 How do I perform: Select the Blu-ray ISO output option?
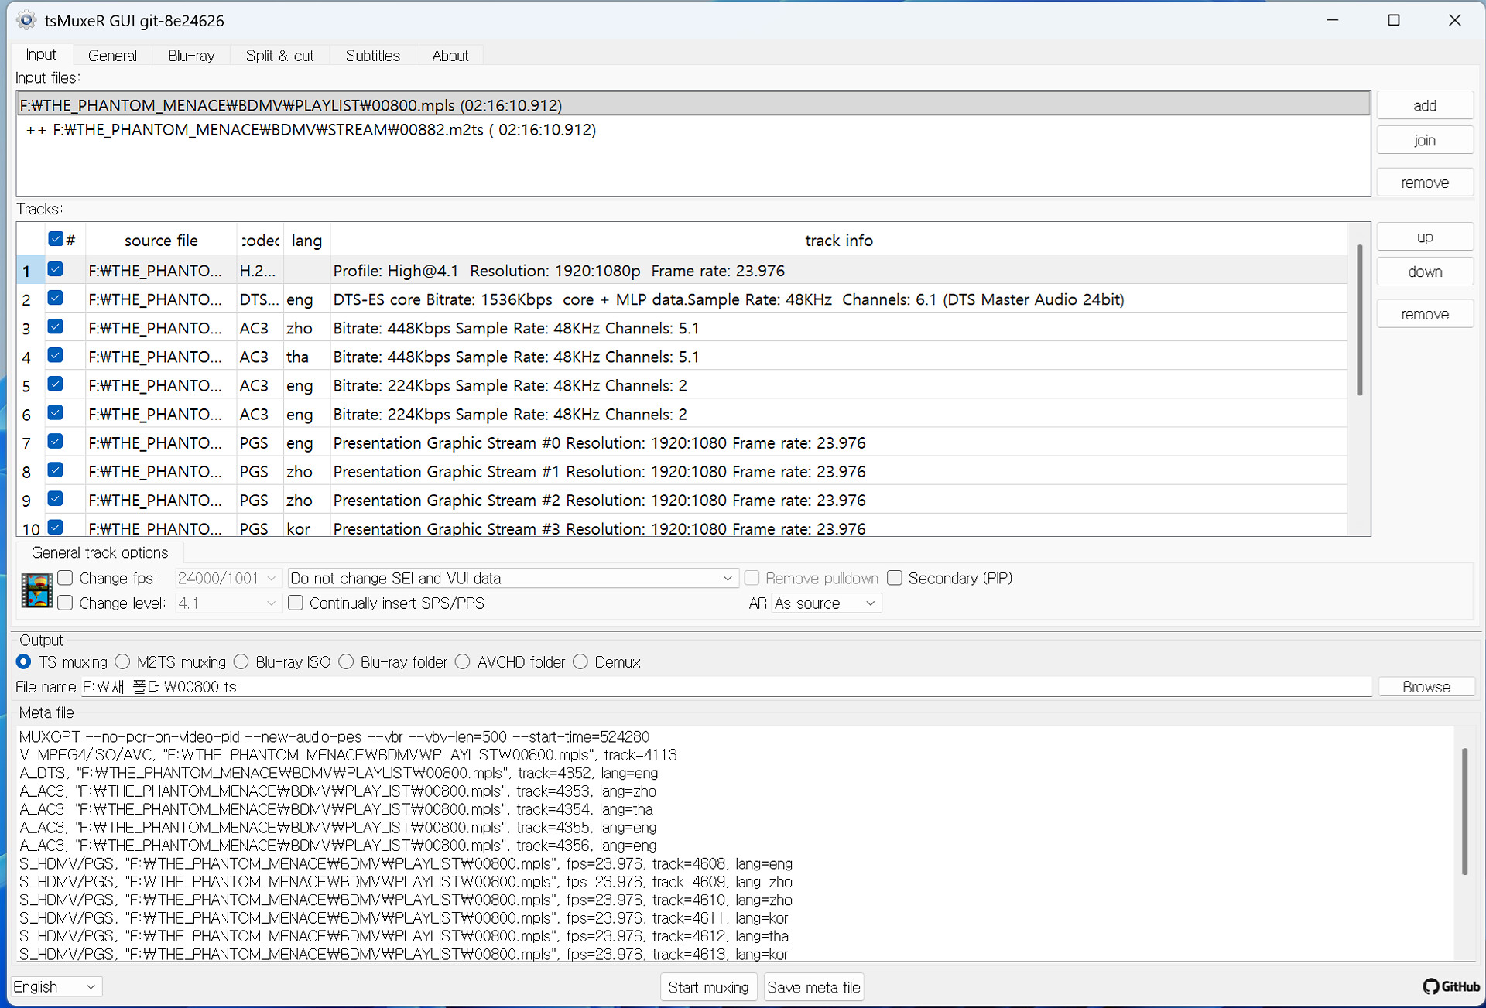tap(241, 662)
